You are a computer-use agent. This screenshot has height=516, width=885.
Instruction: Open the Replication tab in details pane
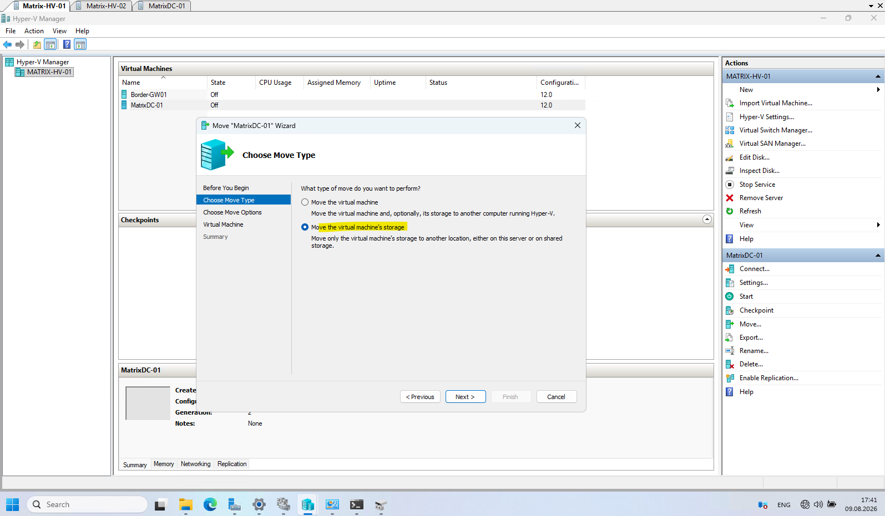(x=232, y=464)
